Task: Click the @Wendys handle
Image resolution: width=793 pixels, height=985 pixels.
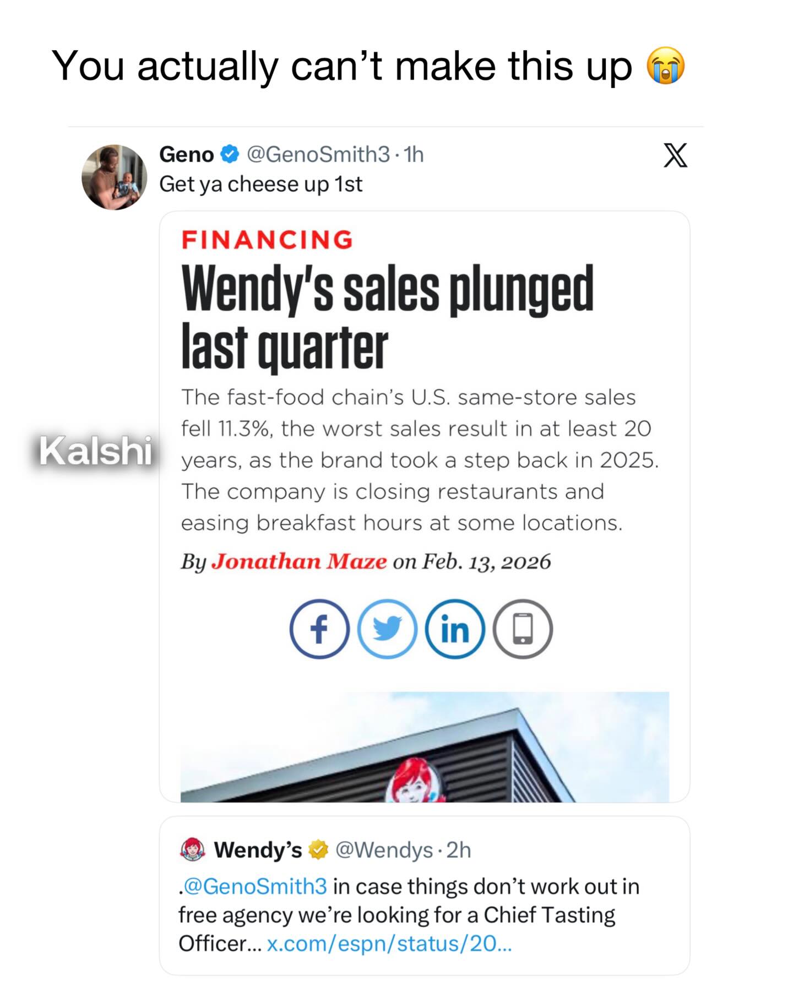Action: pos(384,850)
